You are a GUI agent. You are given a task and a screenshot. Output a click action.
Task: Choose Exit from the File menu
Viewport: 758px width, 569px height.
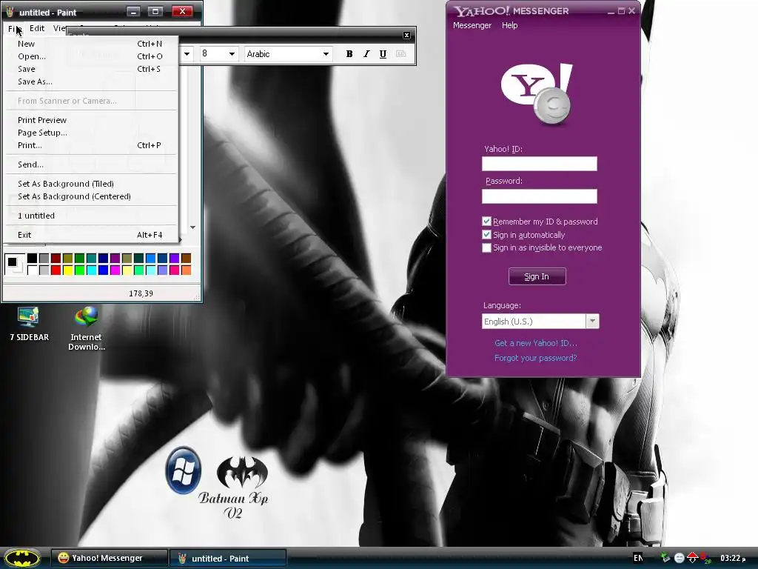91,235
